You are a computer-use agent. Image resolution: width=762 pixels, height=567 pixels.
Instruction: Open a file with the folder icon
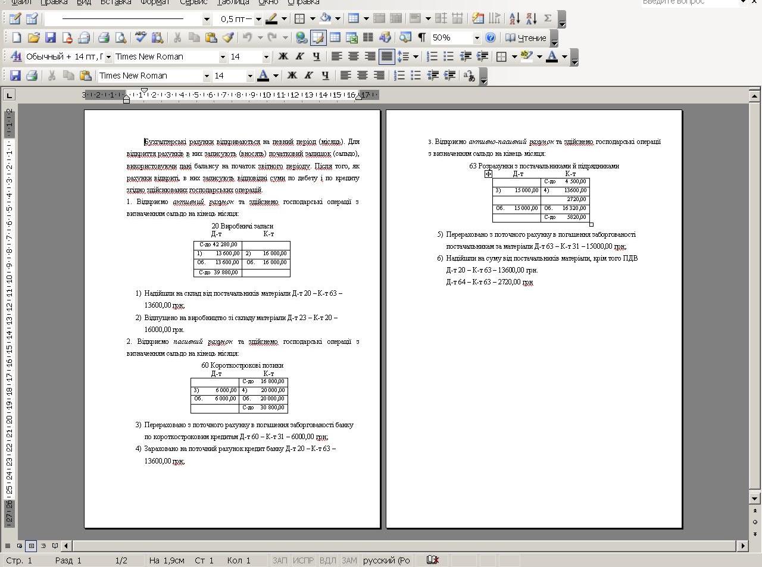(33, 37)
